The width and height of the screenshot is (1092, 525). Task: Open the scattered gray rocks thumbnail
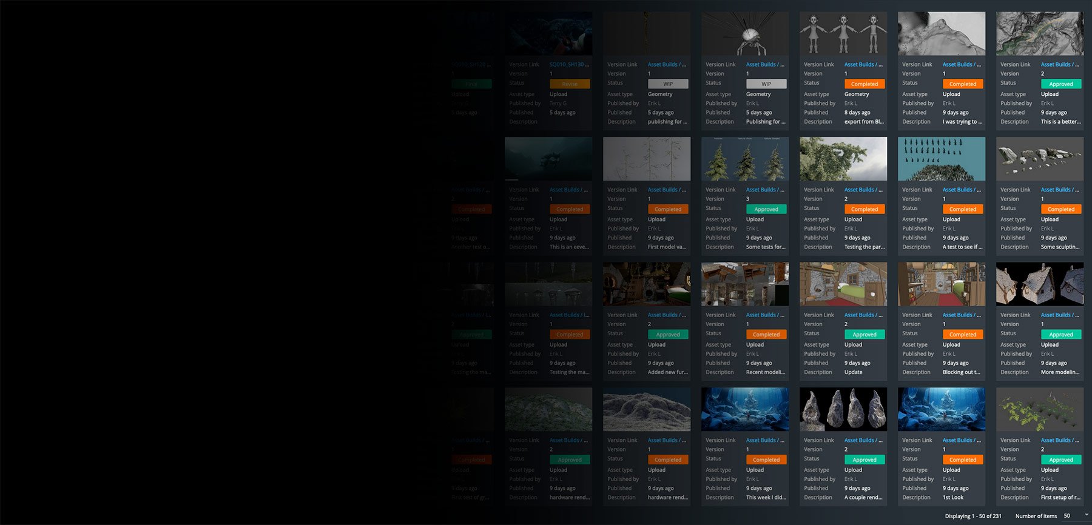pyautogui.click(x=1040, y=159)
